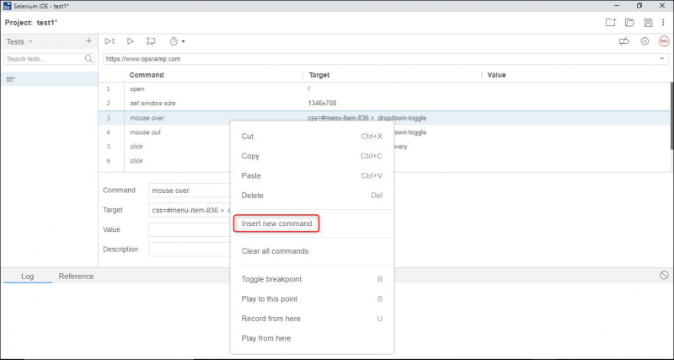674x360 pixels.
Task: Switch to the Log tab
Action: click(x=28, y=277)
